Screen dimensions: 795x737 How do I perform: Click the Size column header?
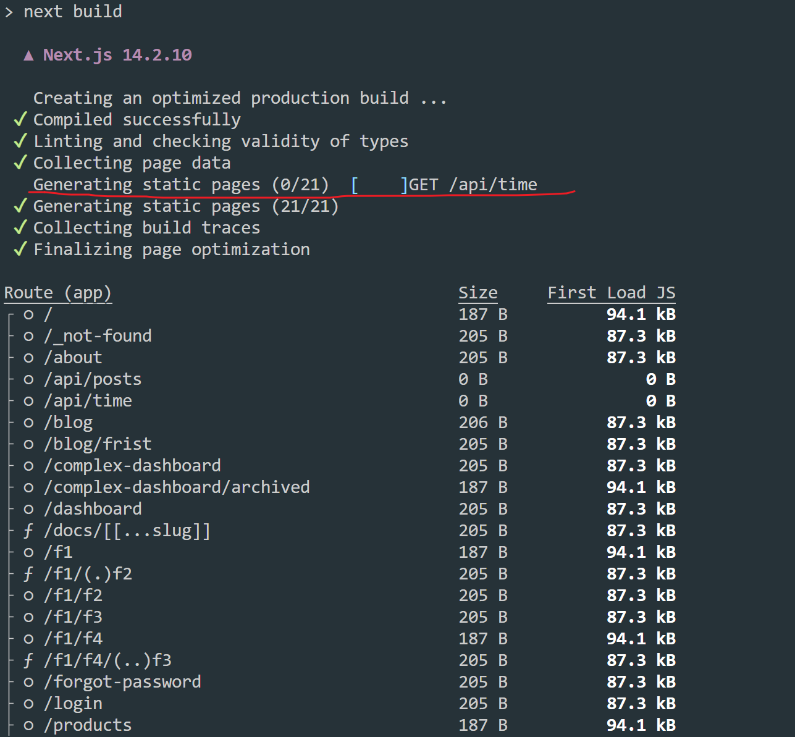[x=477, y=293]
